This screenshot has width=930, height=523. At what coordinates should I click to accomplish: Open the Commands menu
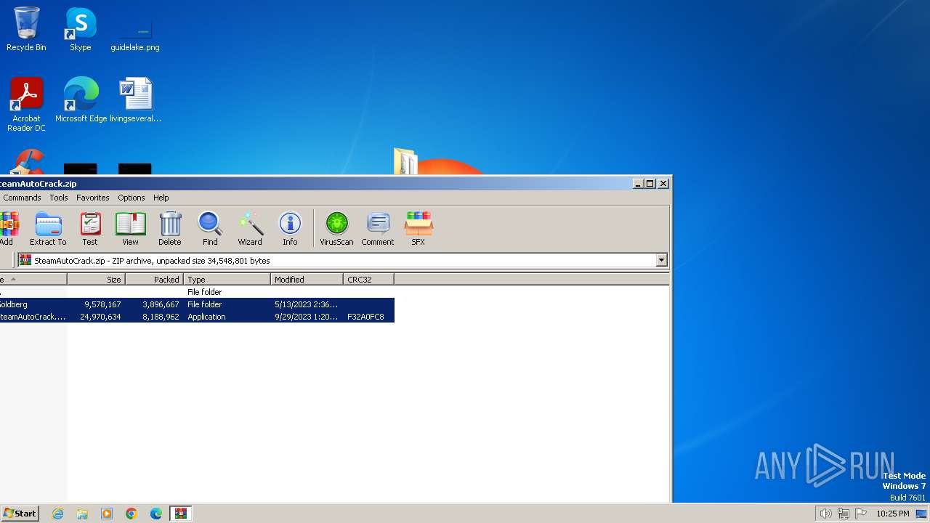[22, 198]
